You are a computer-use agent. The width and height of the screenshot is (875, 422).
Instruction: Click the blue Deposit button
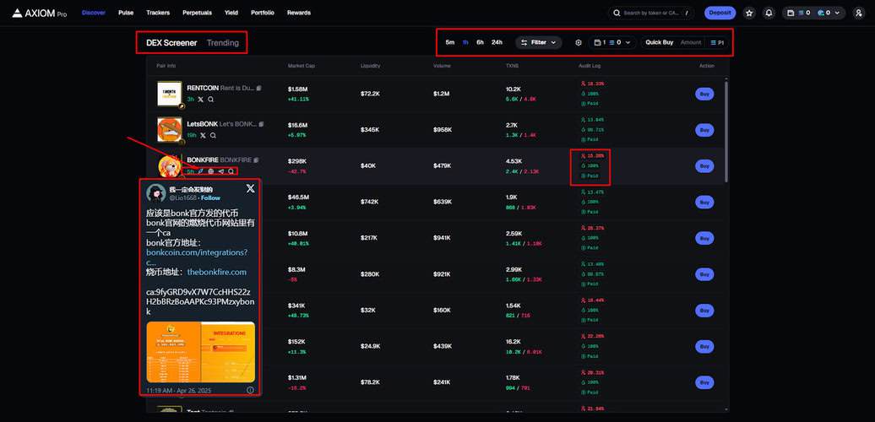[720, 13]
